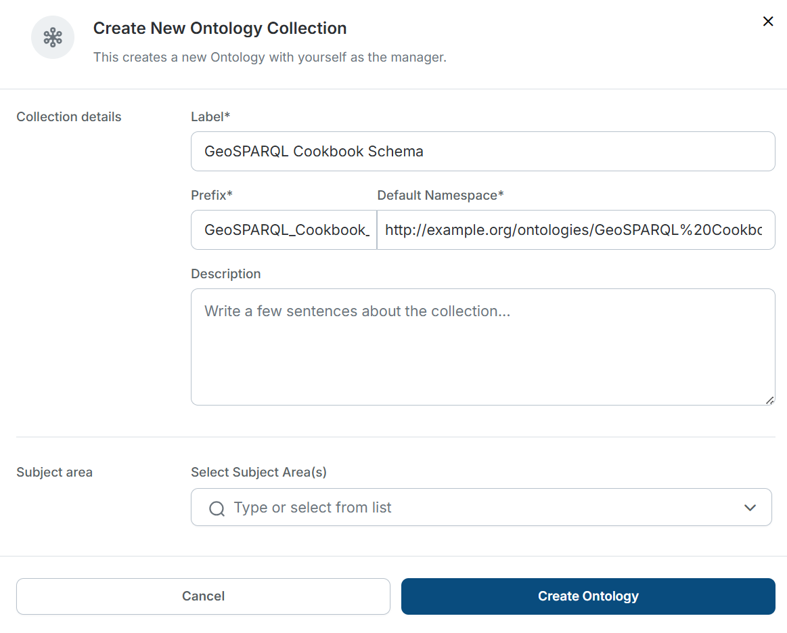The height and width of the screenshot is (633, 787).
Task: Dismiss the dialog with the X button
Action: (768, 21)
